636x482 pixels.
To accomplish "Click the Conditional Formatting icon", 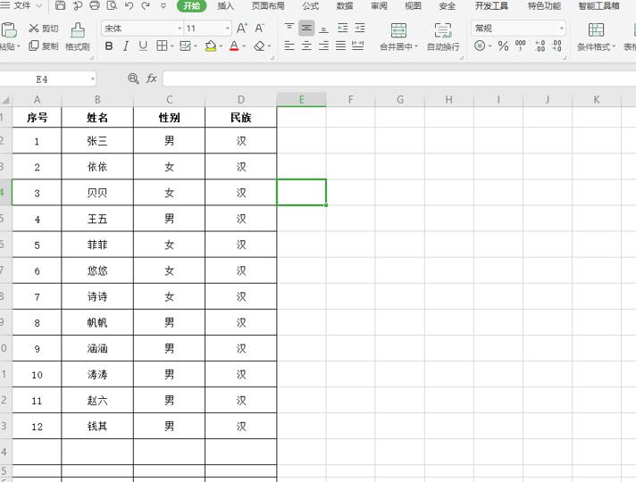I will tap(596, 30).
